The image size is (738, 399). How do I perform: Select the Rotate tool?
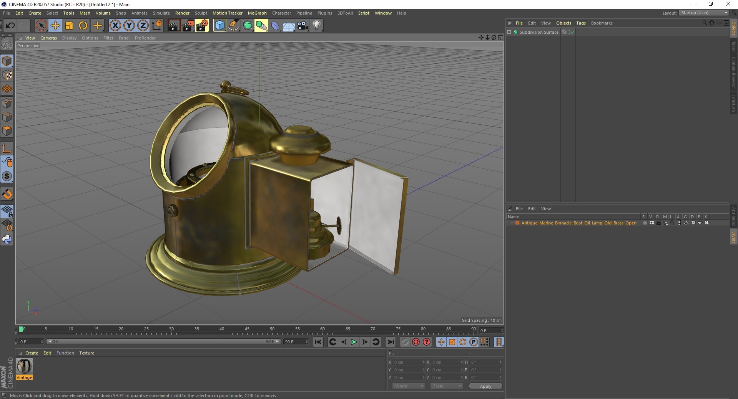83,26
